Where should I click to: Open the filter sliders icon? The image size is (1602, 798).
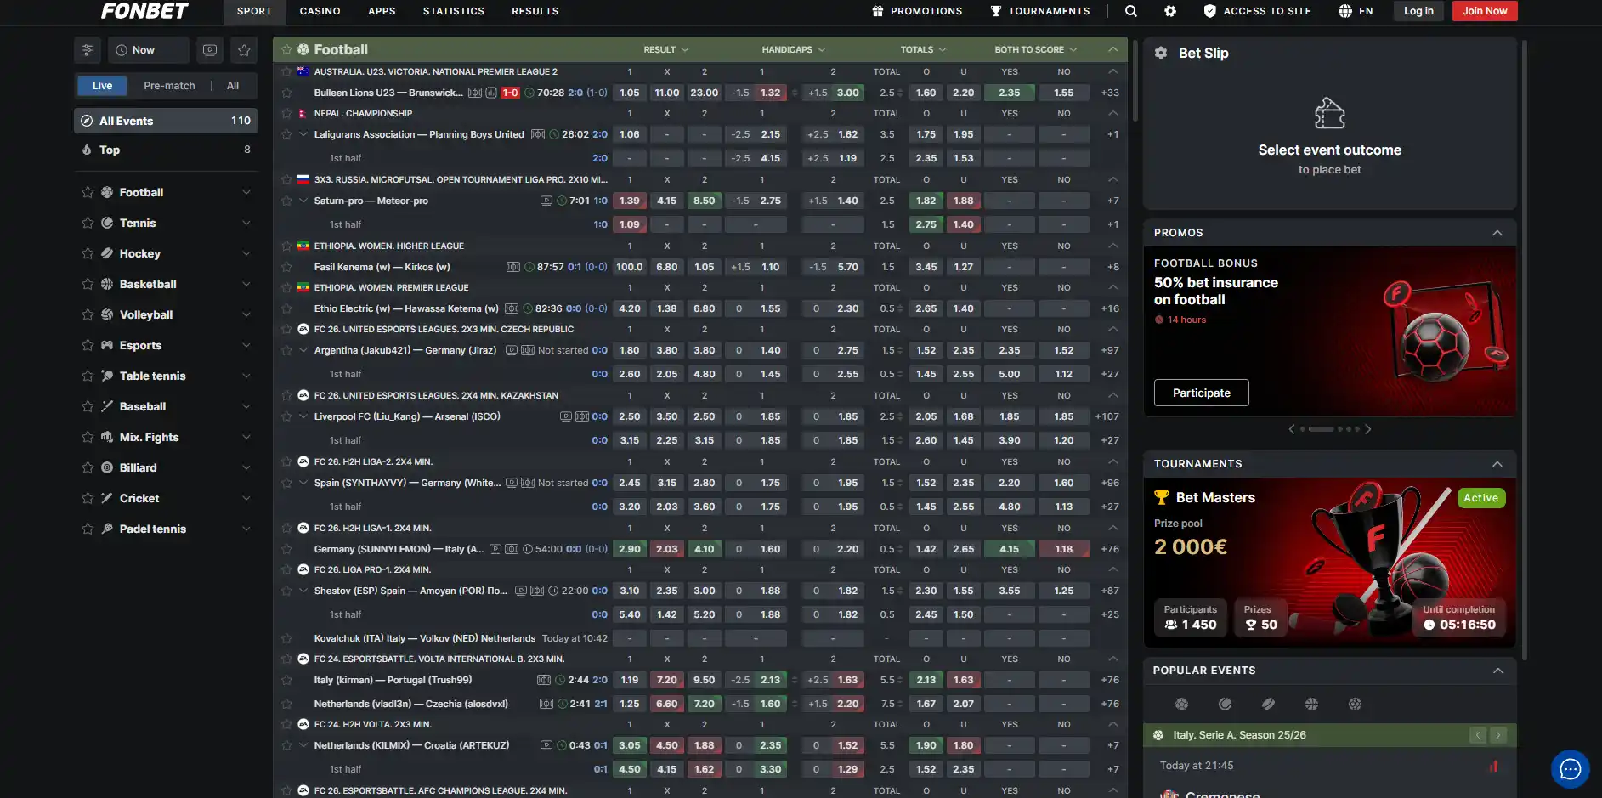(88, 50)
